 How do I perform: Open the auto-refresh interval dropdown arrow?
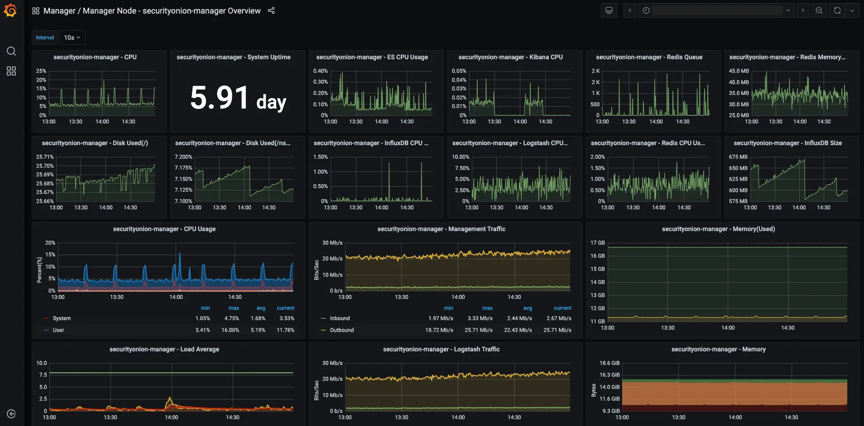(x=852, y=10)
